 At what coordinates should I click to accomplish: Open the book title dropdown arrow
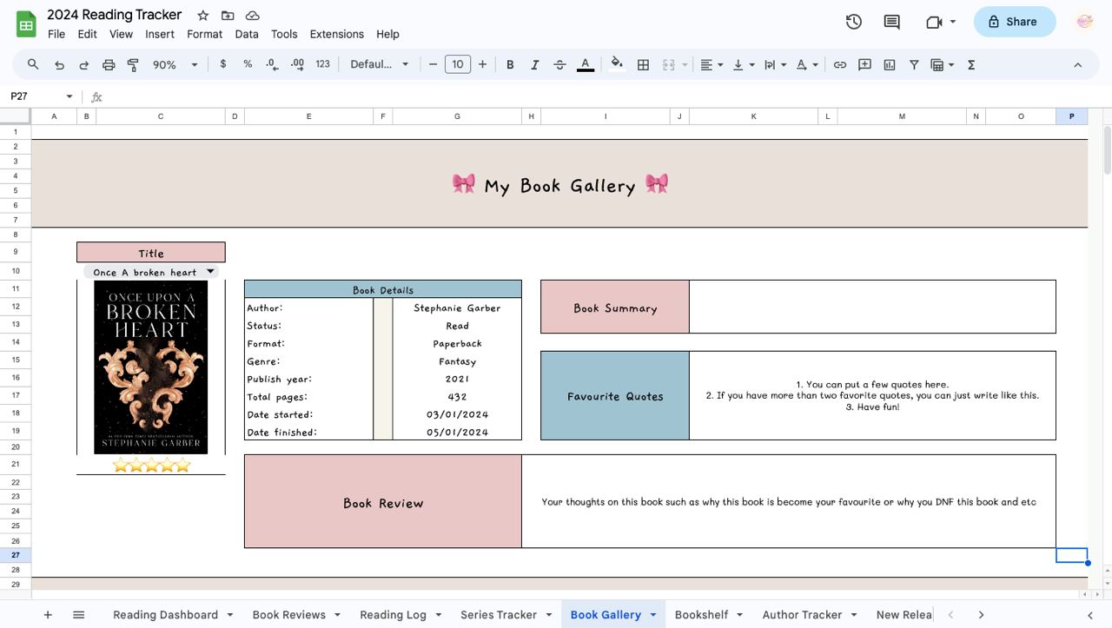point(210,272)
